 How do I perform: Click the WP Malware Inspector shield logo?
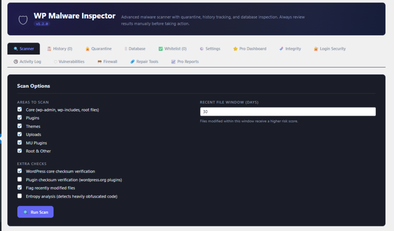pos(23,19)
